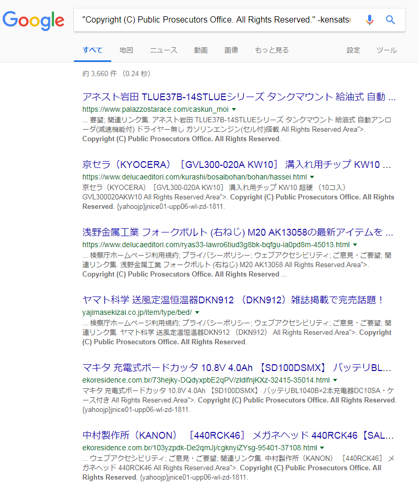Switch to the 地図 tab

pos(126,50)
